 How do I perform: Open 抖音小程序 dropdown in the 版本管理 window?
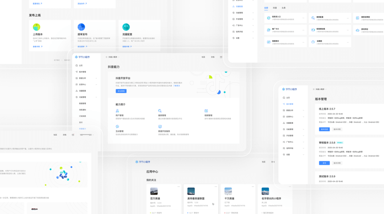[320, 89]
